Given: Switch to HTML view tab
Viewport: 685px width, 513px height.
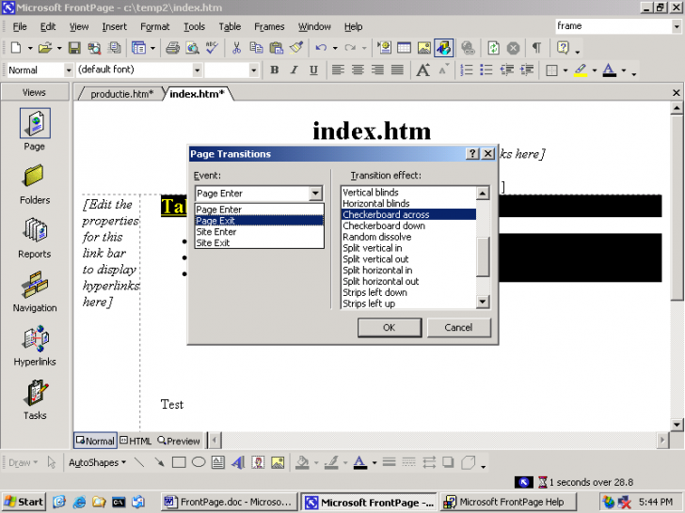Looking at the screenshot, I should (x=135, y=441).
